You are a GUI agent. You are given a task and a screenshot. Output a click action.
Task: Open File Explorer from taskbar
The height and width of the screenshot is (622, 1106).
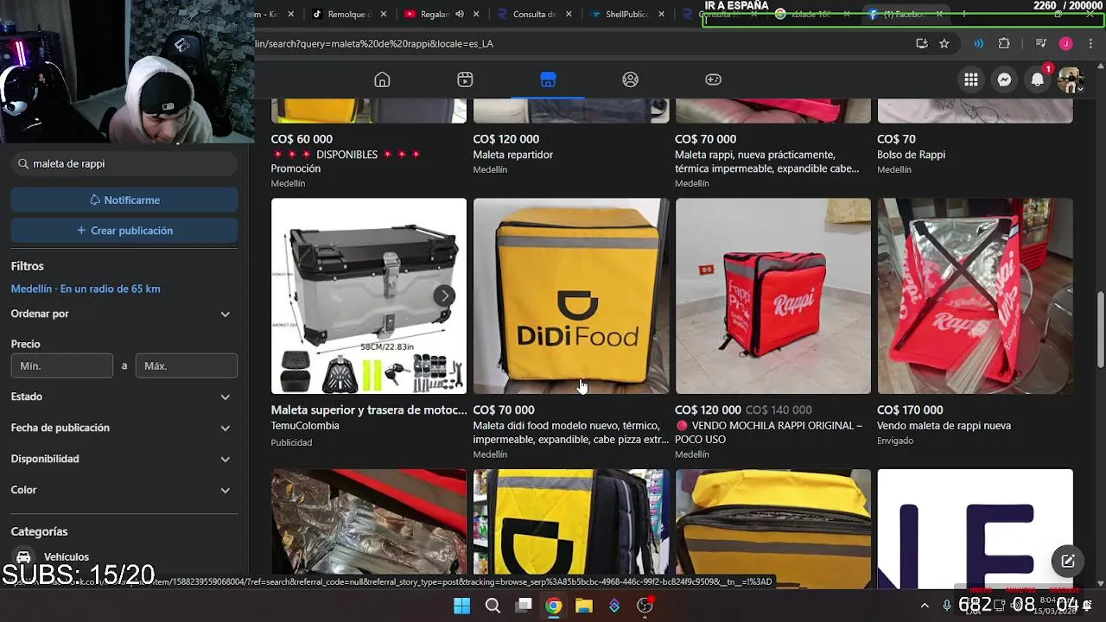pos(584,606)
